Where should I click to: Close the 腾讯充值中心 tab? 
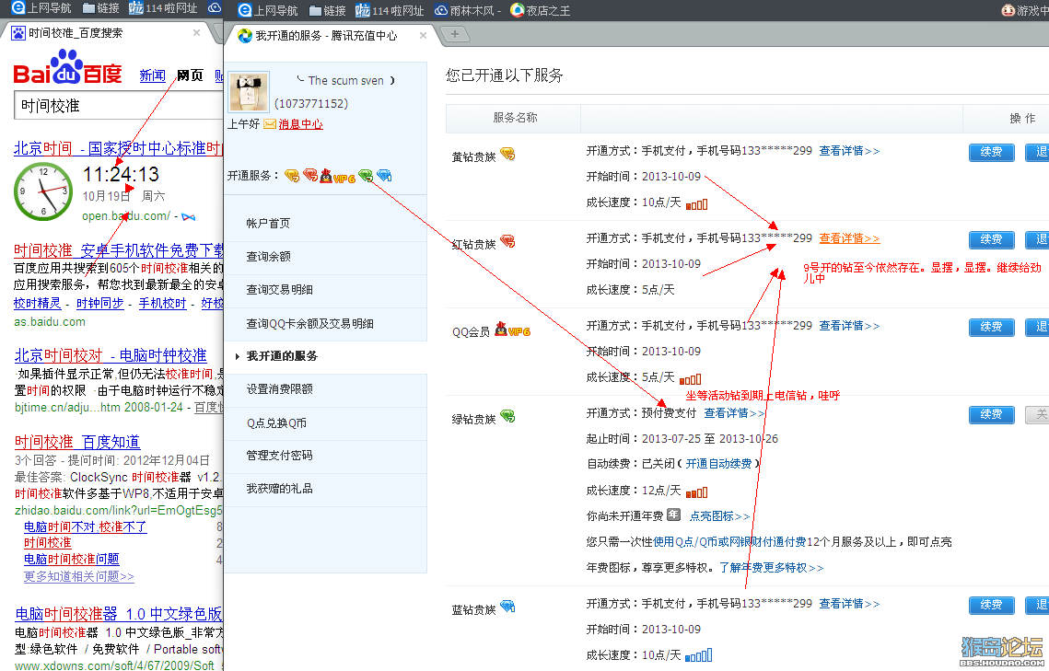423,35
